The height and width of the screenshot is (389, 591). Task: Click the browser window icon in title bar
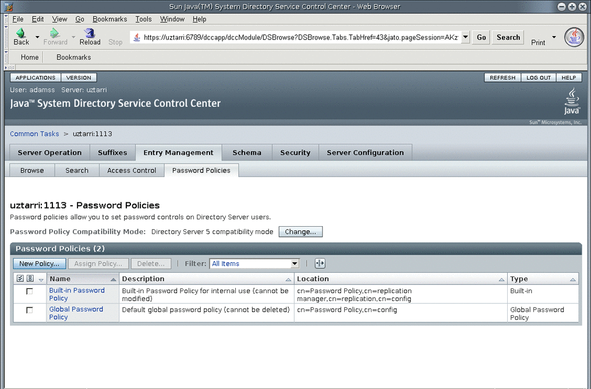coord(9,6)
